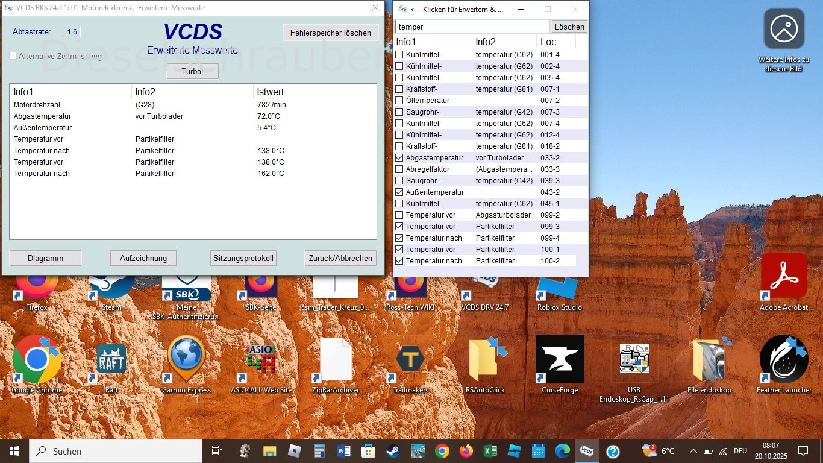Uncheck Außentemperatur 043-2 measurement
This screenshot has height=463, width=823.
coord(399,192)
